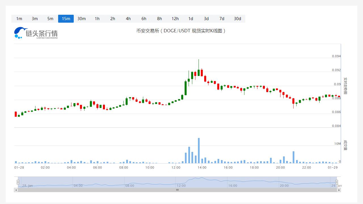Click the right scrollbar arrow

pos(339,190)
